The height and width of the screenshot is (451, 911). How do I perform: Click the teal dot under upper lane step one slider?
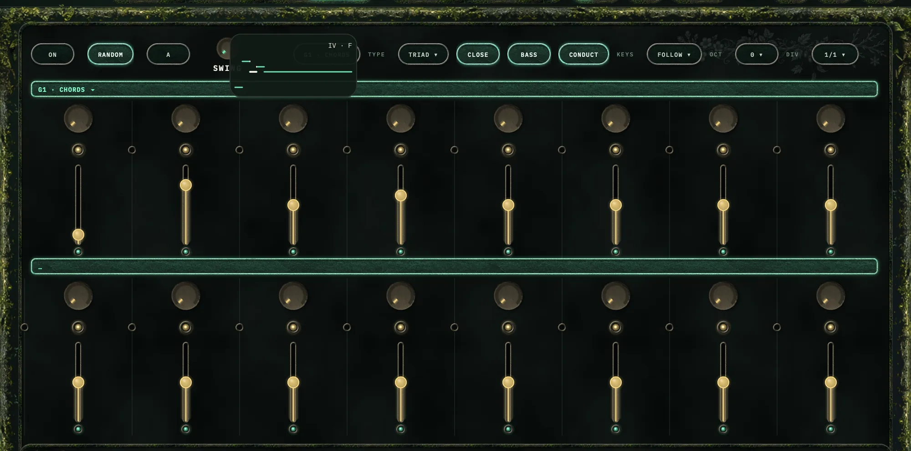(x=78, y=252)
